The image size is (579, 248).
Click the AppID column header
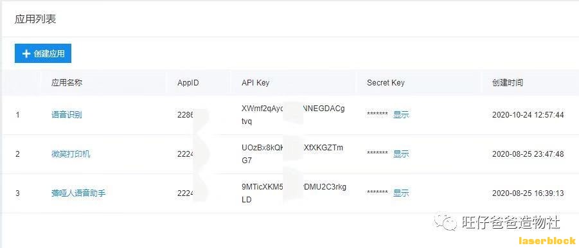tap(188, 83)
